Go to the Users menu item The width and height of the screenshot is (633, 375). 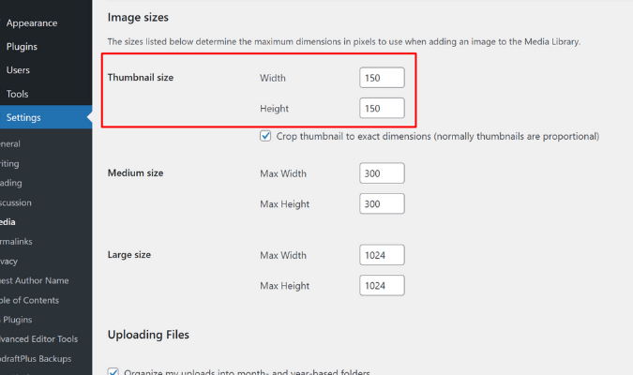[18, 69]
